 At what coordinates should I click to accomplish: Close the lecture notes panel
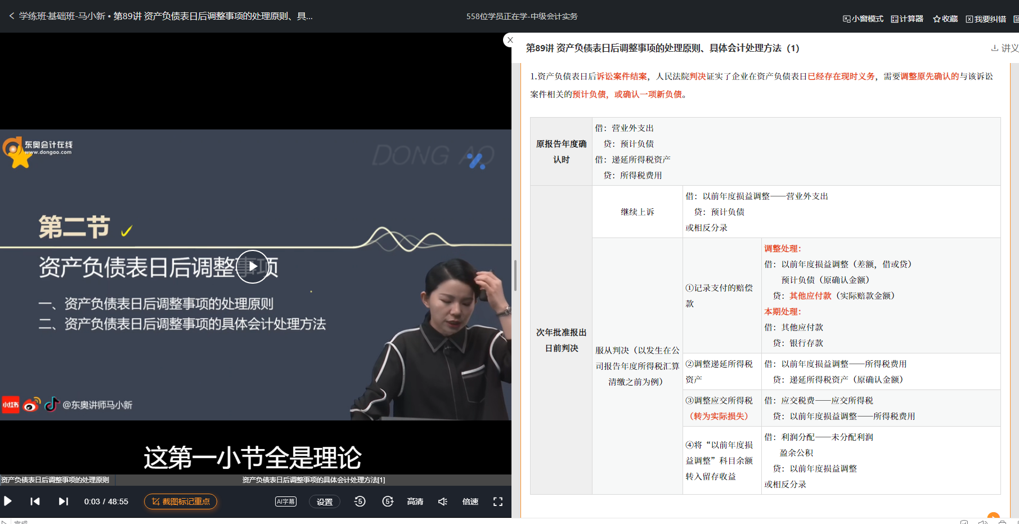510,40
